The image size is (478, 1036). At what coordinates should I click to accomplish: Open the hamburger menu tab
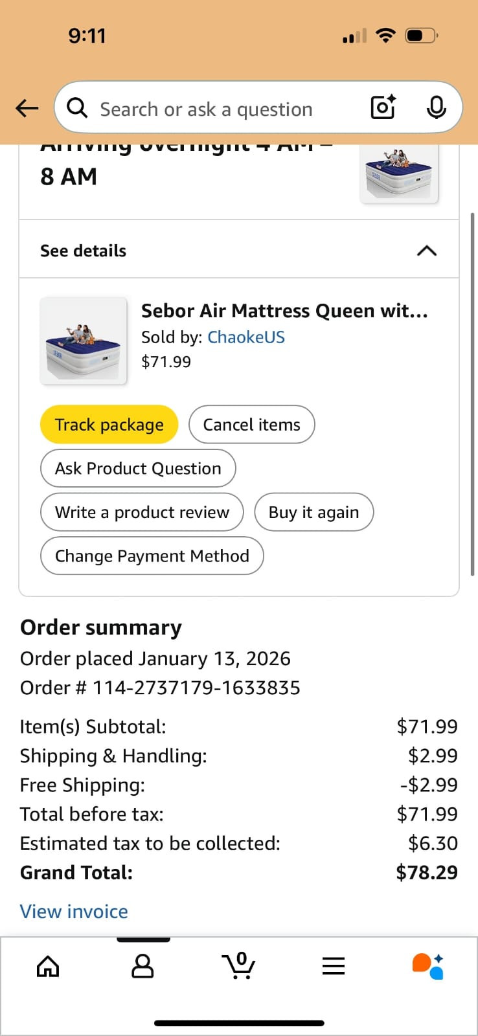pyautogui.click(x=334, y=967)
